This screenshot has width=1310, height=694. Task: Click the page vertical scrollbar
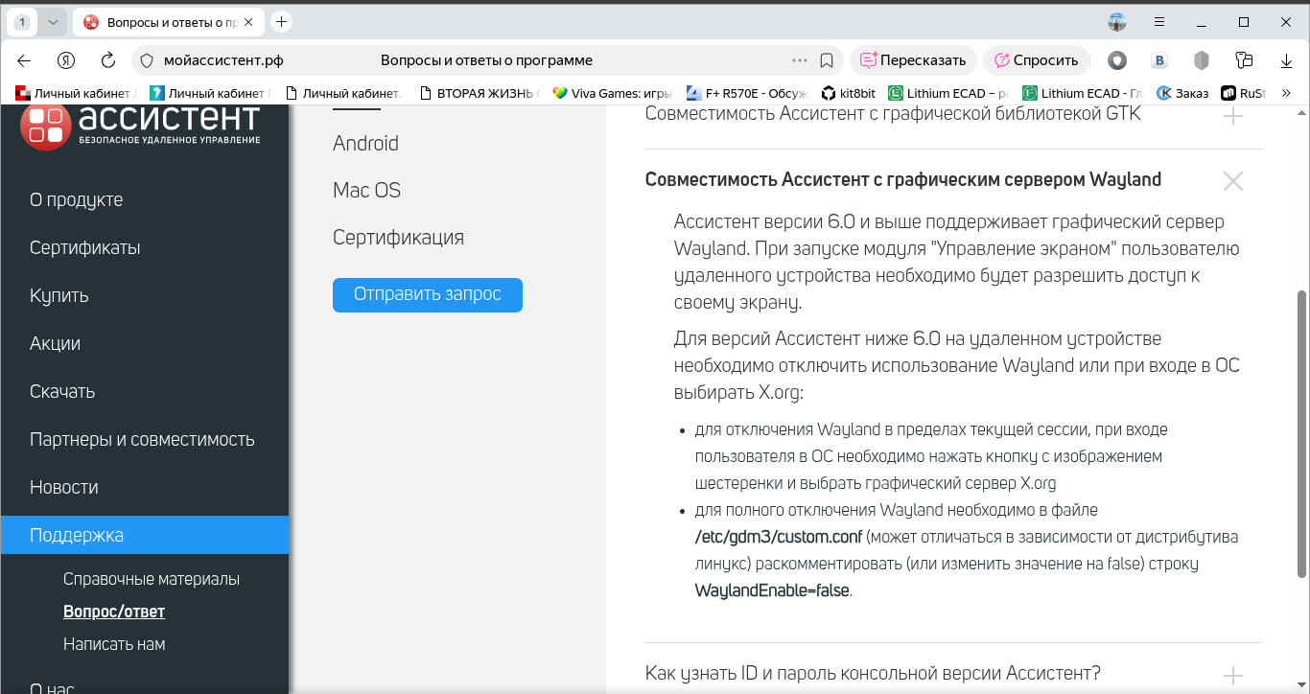click(x=1301, y=433)
